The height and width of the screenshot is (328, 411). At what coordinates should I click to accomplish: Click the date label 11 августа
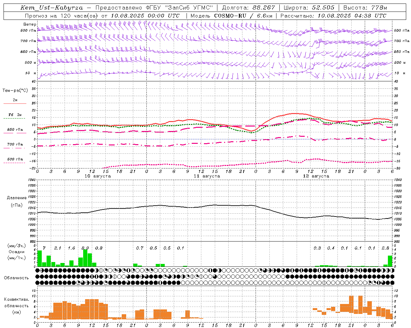point(207,176)
